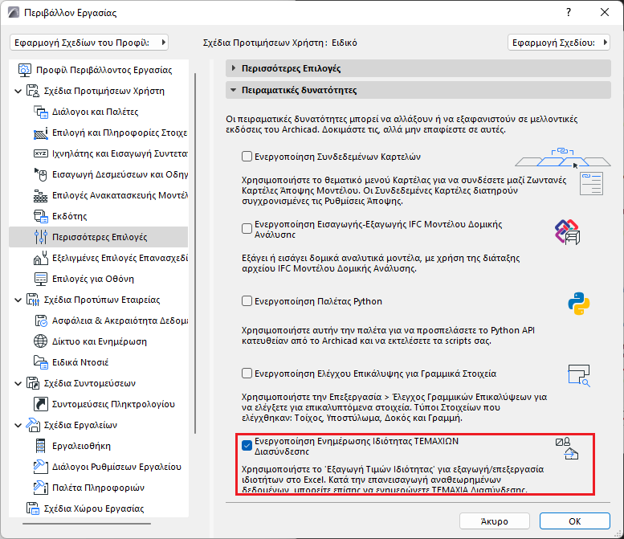Image resolution: width=624 pixels, height=539 pixels.
Task: Click the help question mark button
Action: [x=569, y=12]
